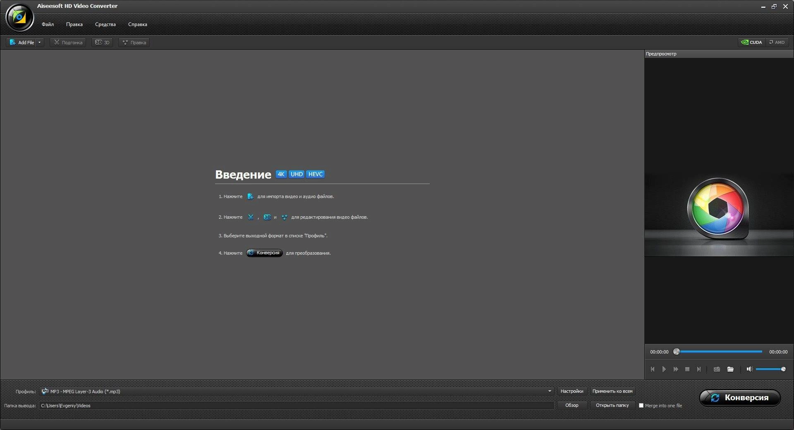Click the 3D icon in step 2
794x430 pixels.
point(267,217)
